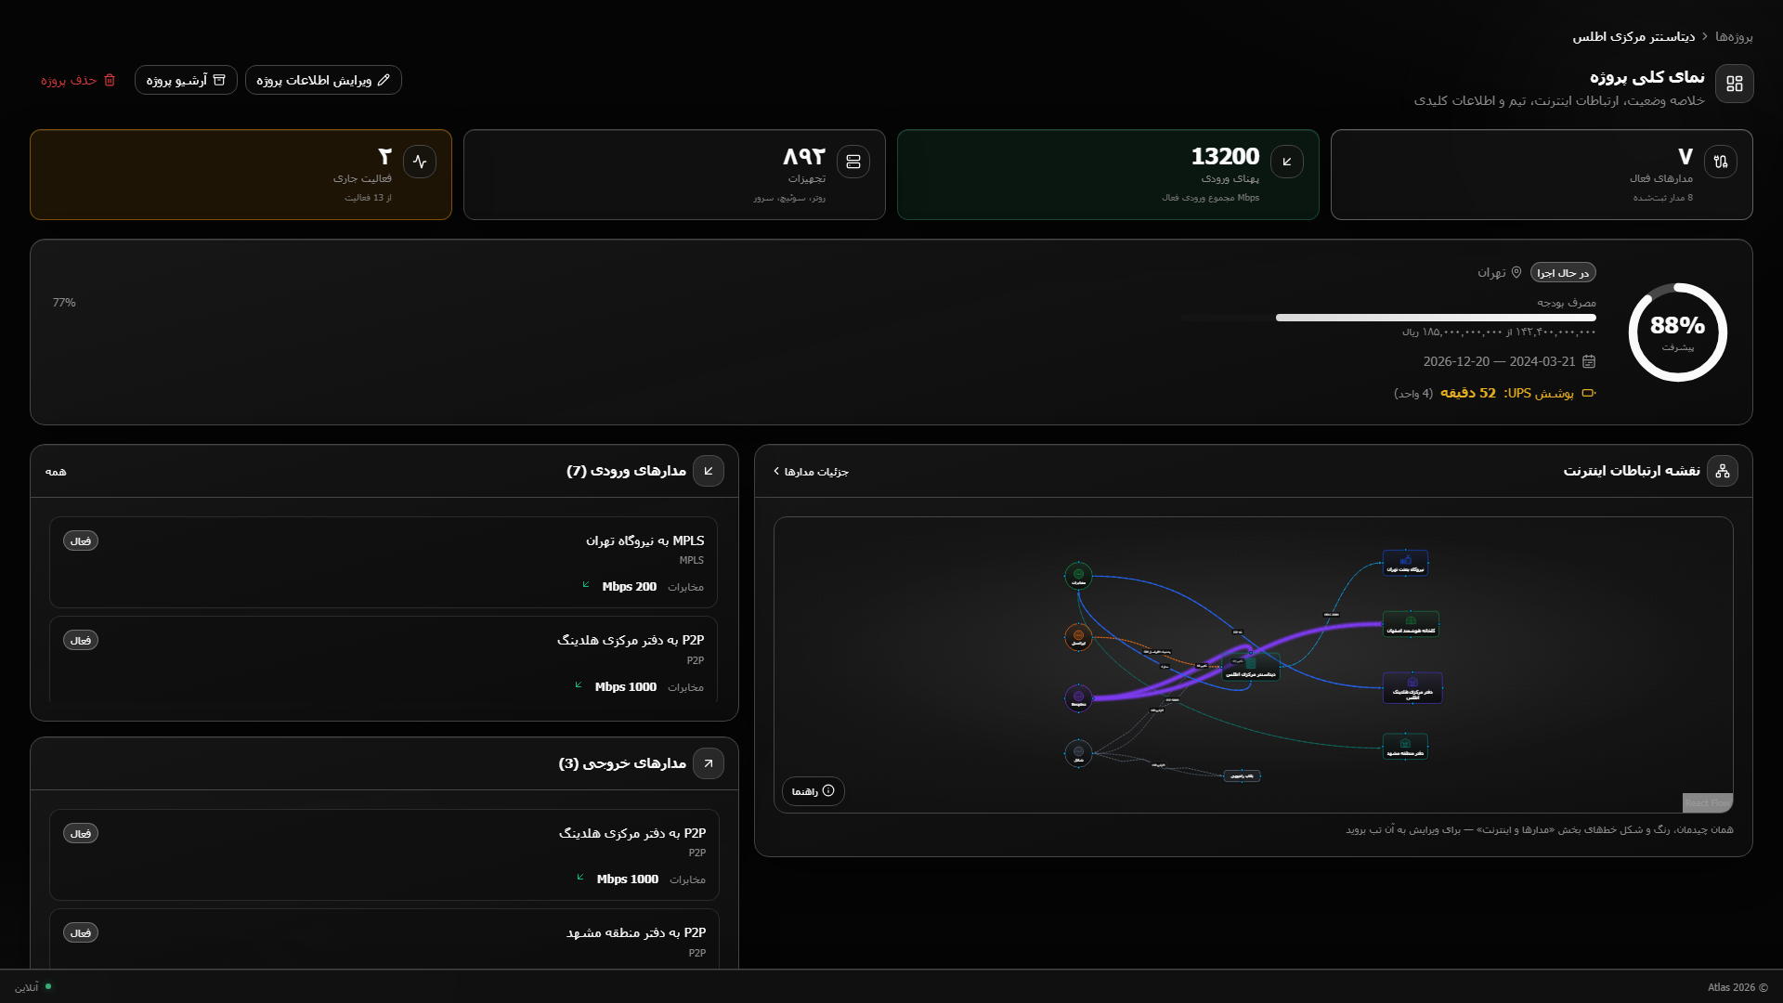Screen dimensions: 1783x1003
Task: Click the 88% progress ring
Action: [x=1677, y=332]
